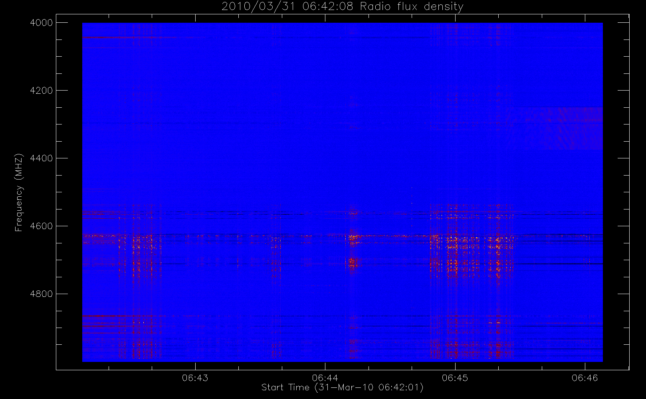646x399 pixels.
Task: Click the 4200 frequency axis label
Action: (x=42, y=91)
